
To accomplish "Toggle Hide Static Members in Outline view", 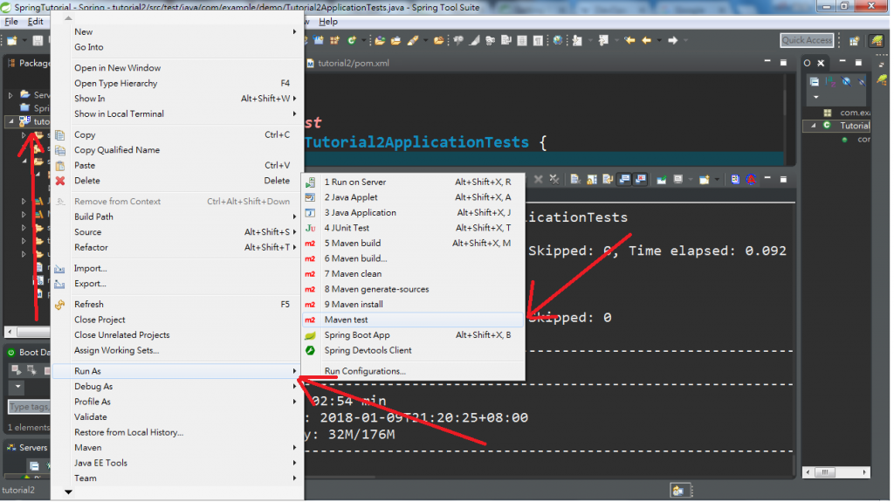I will coord(862,82).
